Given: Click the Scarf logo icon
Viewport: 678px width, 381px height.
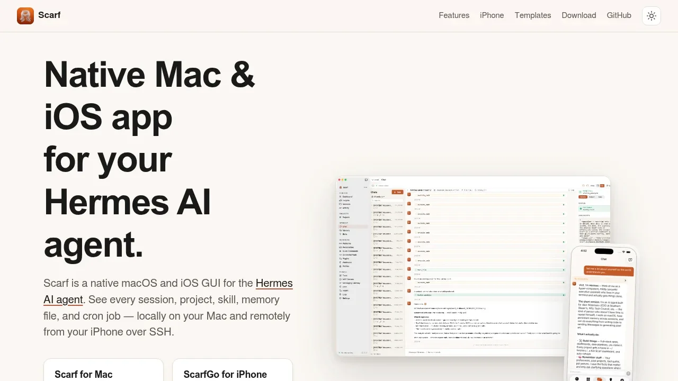Looking at the screenshot, I should pos(25,16).
